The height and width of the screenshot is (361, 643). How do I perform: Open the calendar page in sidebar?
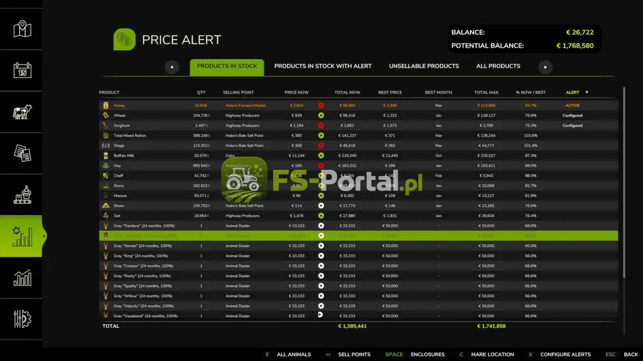coord(22,70)
